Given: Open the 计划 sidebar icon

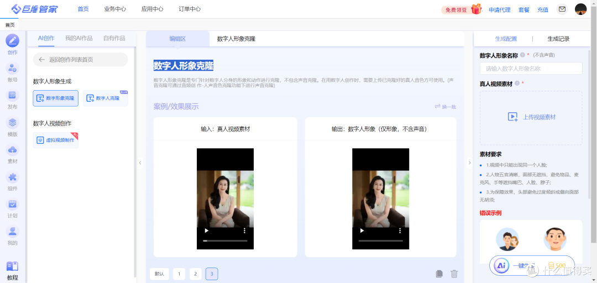Looking at the screenshot, I should [x=12, y=204].
